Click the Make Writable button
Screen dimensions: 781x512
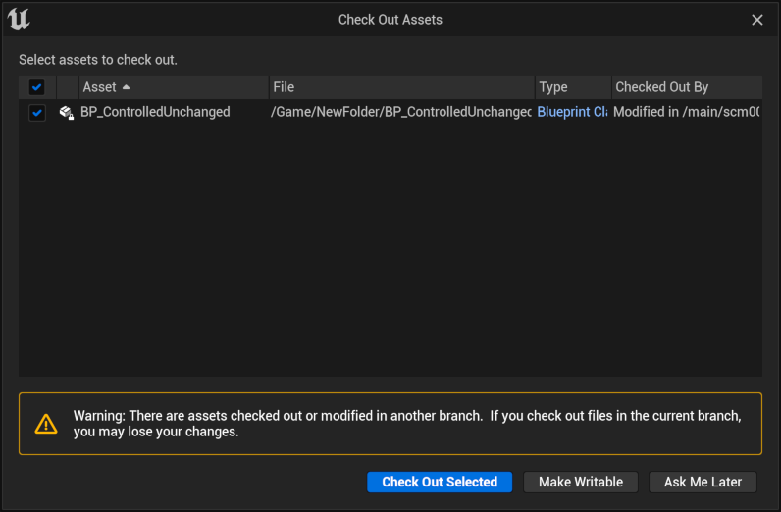[580, 482]
